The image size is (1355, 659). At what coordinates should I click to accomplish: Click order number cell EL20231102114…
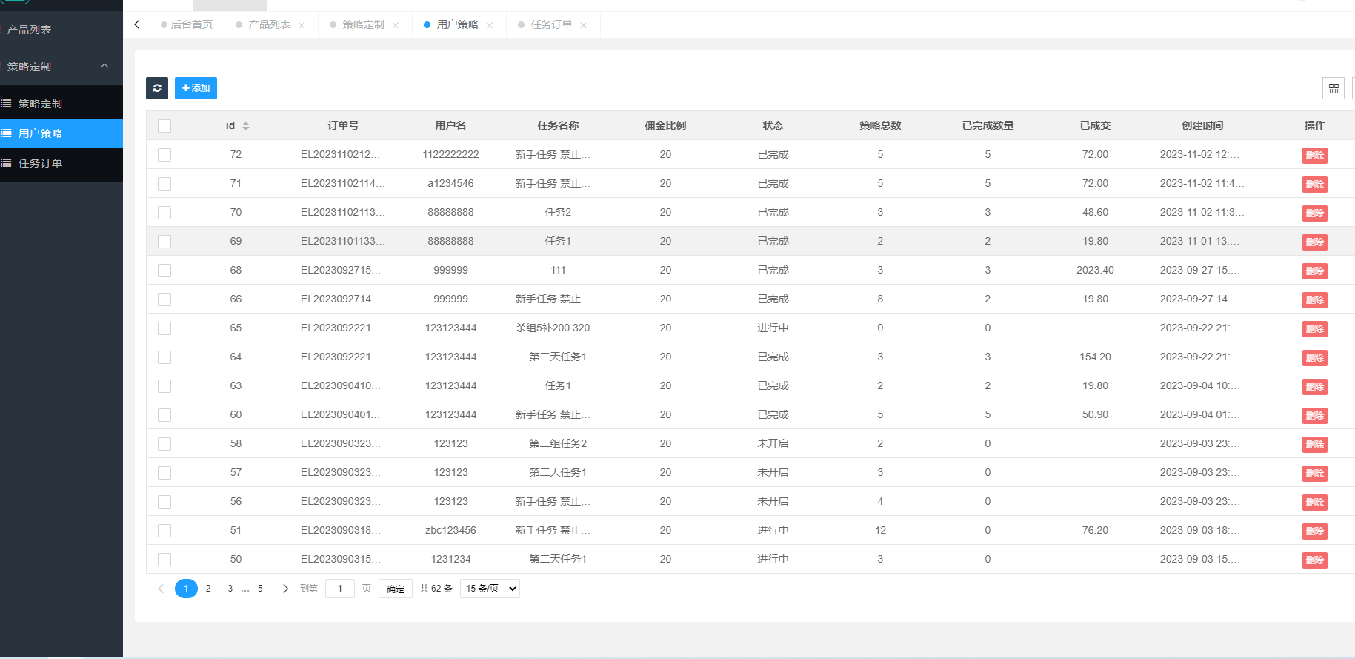tap(343, 183)
